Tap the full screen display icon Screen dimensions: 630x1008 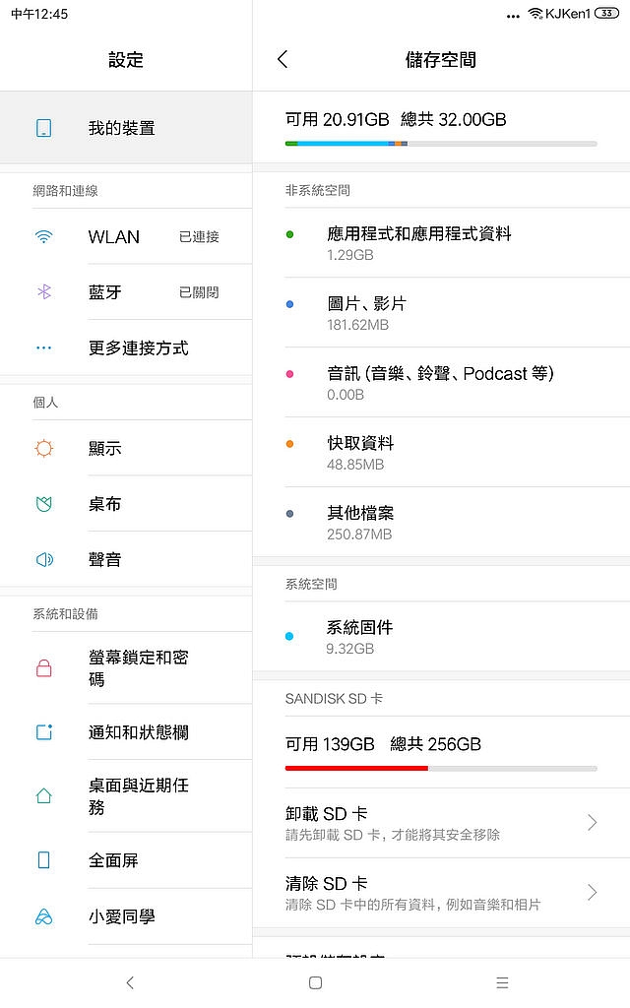coord(43,860)
